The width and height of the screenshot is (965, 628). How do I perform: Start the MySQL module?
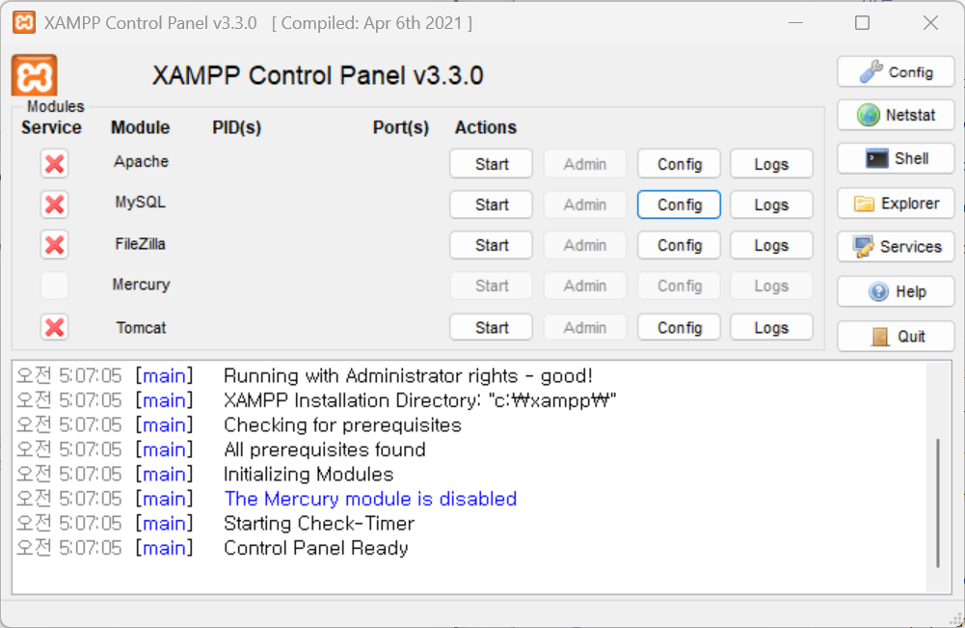[x=491, y=205]
